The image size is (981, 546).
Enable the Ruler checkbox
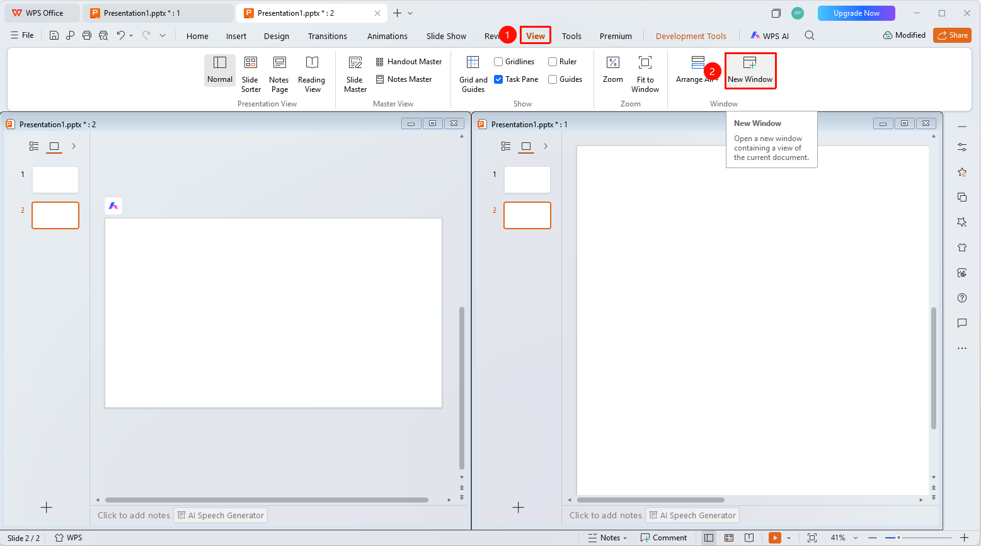[553, 62]
